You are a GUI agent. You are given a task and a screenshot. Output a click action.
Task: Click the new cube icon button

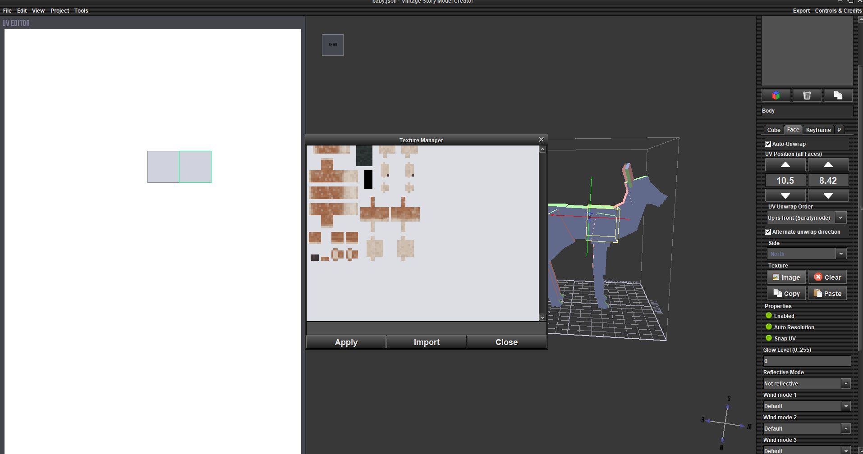point(776,95)
